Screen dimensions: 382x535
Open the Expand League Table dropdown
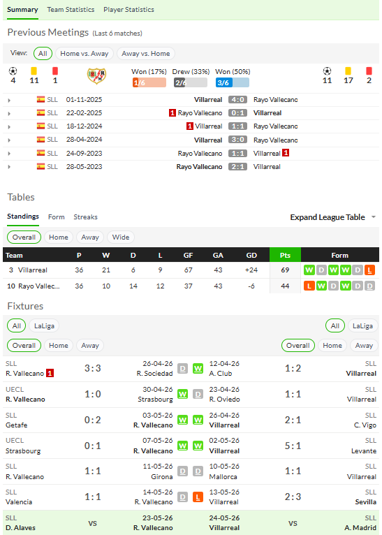(332, 217)
